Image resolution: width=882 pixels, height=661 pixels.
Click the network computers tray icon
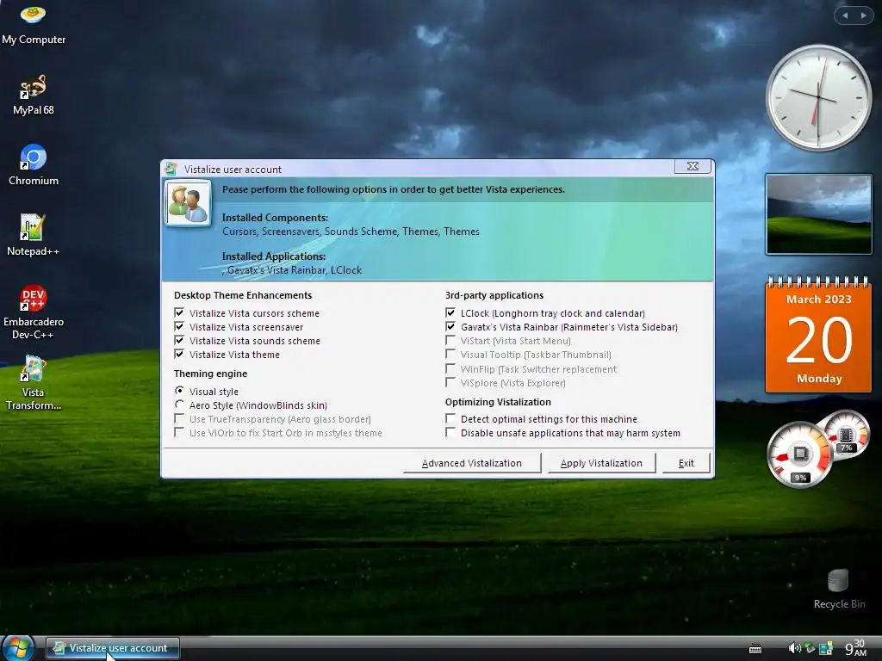coord(825,648)
